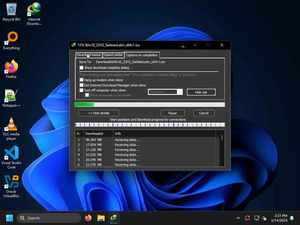The image size is (300, 225).
Task: Click the connections list scrollbar thumb
Action: (222, 138)
